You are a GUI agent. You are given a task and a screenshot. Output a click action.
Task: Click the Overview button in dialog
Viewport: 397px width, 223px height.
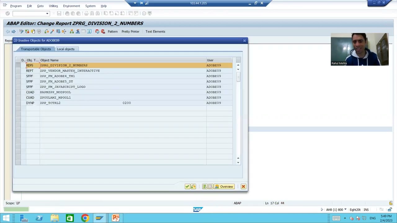coord(224,186)
